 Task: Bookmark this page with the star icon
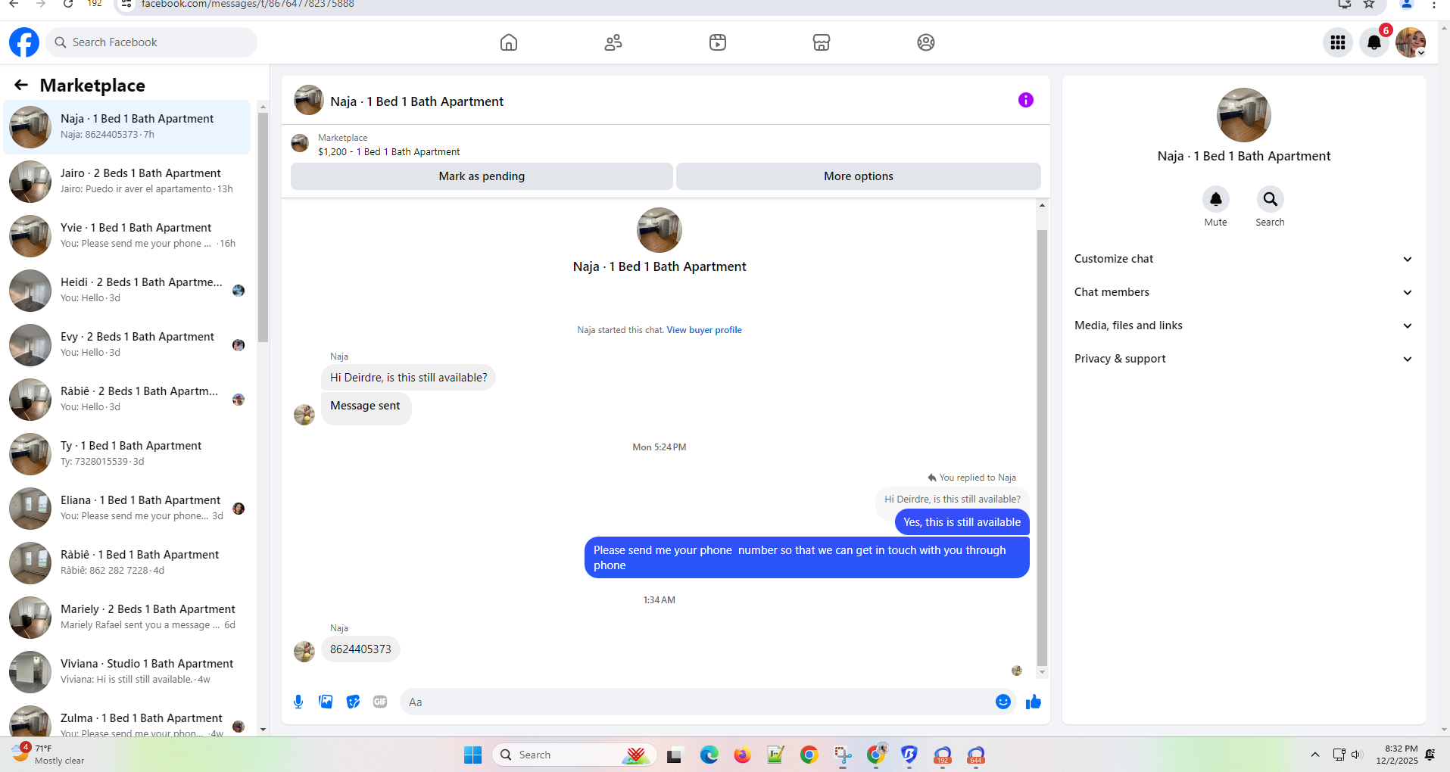point(1369,4)
